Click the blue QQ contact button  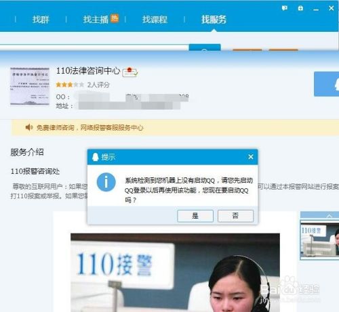click(326, 84)
